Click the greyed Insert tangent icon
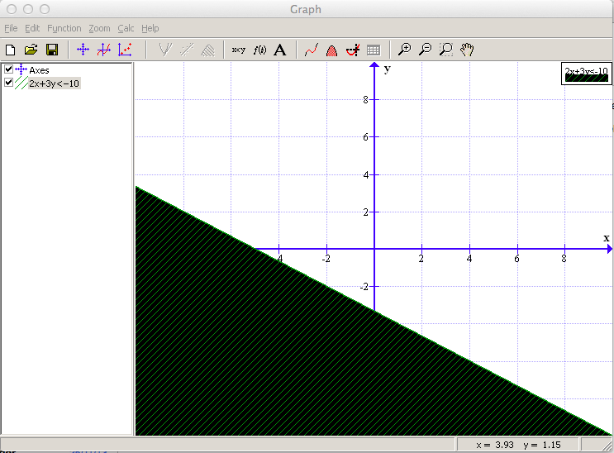This screenshot has width=614, height=453. point(165,50)
